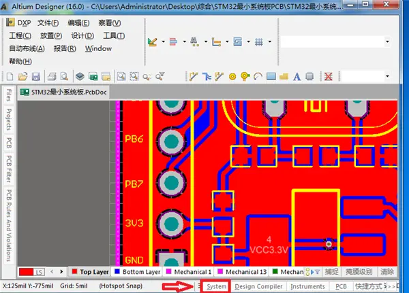The width and height of the screenshot is (409, 293).
Task: Open the 察看(V) menu
Action: [x=110, y=23]
